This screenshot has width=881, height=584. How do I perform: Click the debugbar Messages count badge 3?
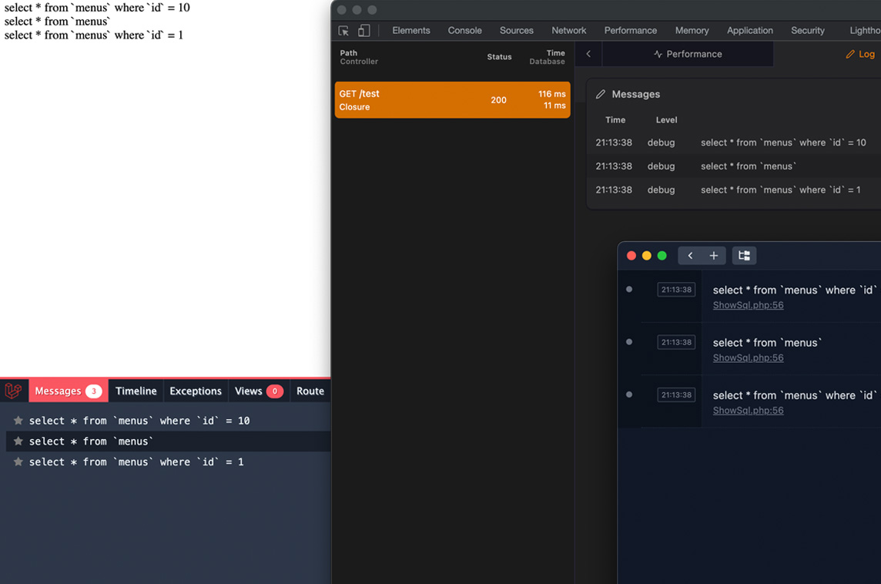point(94,391)
